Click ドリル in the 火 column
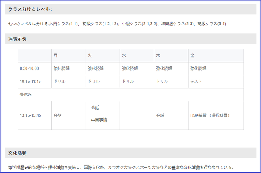 point(94,82)
